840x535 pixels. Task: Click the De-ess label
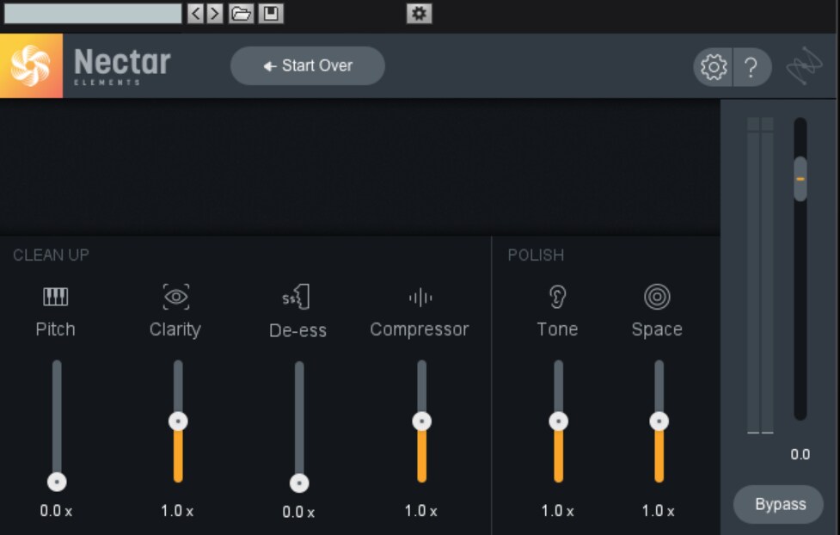[297, 330]
